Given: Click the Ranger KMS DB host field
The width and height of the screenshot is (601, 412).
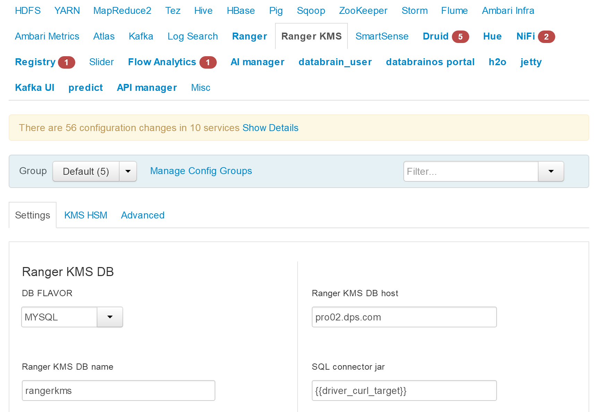Looking at the screenshot, I should (x=404, y=317).
